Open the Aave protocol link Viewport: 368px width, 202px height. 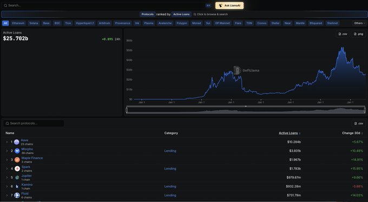point(25,140)
